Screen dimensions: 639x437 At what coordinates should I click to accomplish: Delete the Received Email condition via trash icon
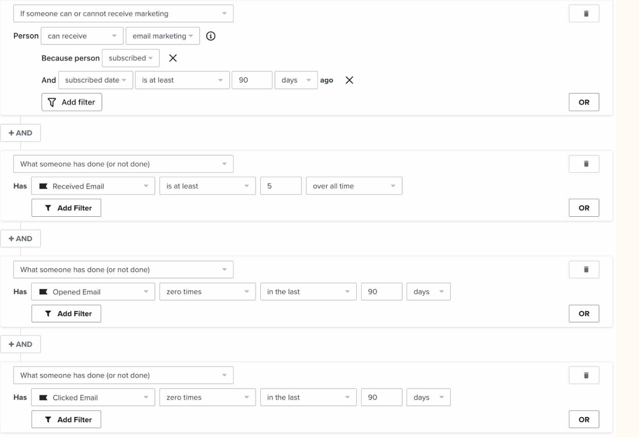[583, 164]
